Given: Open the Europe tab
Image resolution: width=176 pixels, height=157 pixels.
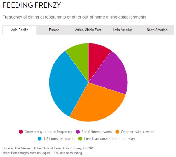Looking at the screenshot, I should (x=54, y=30).
